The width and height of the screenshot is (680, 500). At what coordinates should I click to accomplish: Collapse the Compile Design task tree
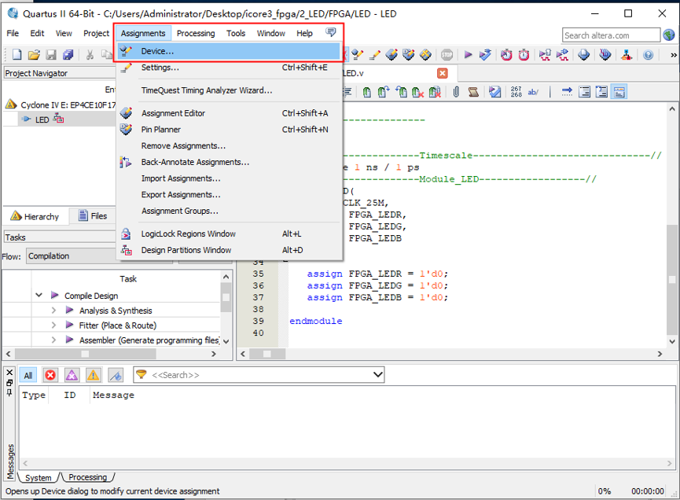(x=39, y=296)
